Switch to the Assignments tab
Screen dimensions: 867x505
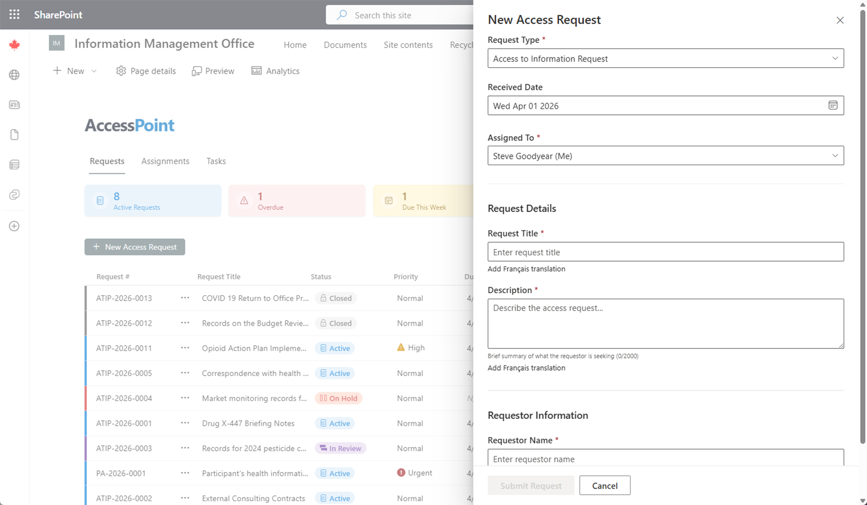point(165,161)
